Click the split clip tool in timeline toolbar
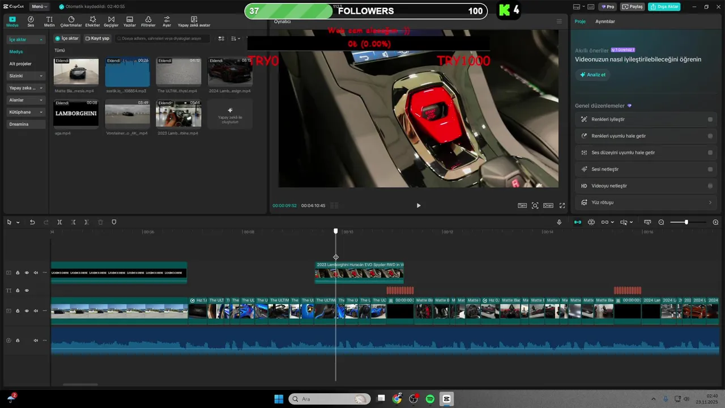The width and height of the screenshot is (725, 408). click(x=59, y=222)
